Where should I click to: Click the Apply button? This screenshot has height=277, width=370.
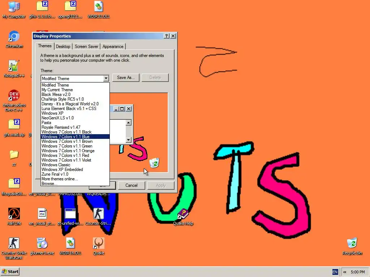(161, 185)
